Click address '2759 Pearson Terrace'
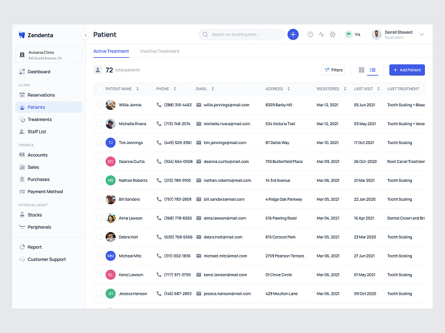 (285, 256)
